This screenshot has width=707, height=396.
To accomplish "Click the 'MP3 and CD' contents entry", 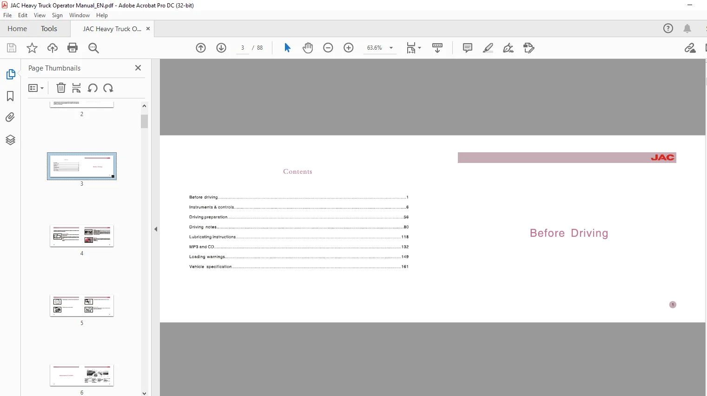I will coord(299,247).
